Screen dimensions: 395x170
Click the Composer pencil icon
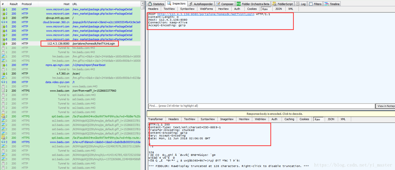click(218, 4)
